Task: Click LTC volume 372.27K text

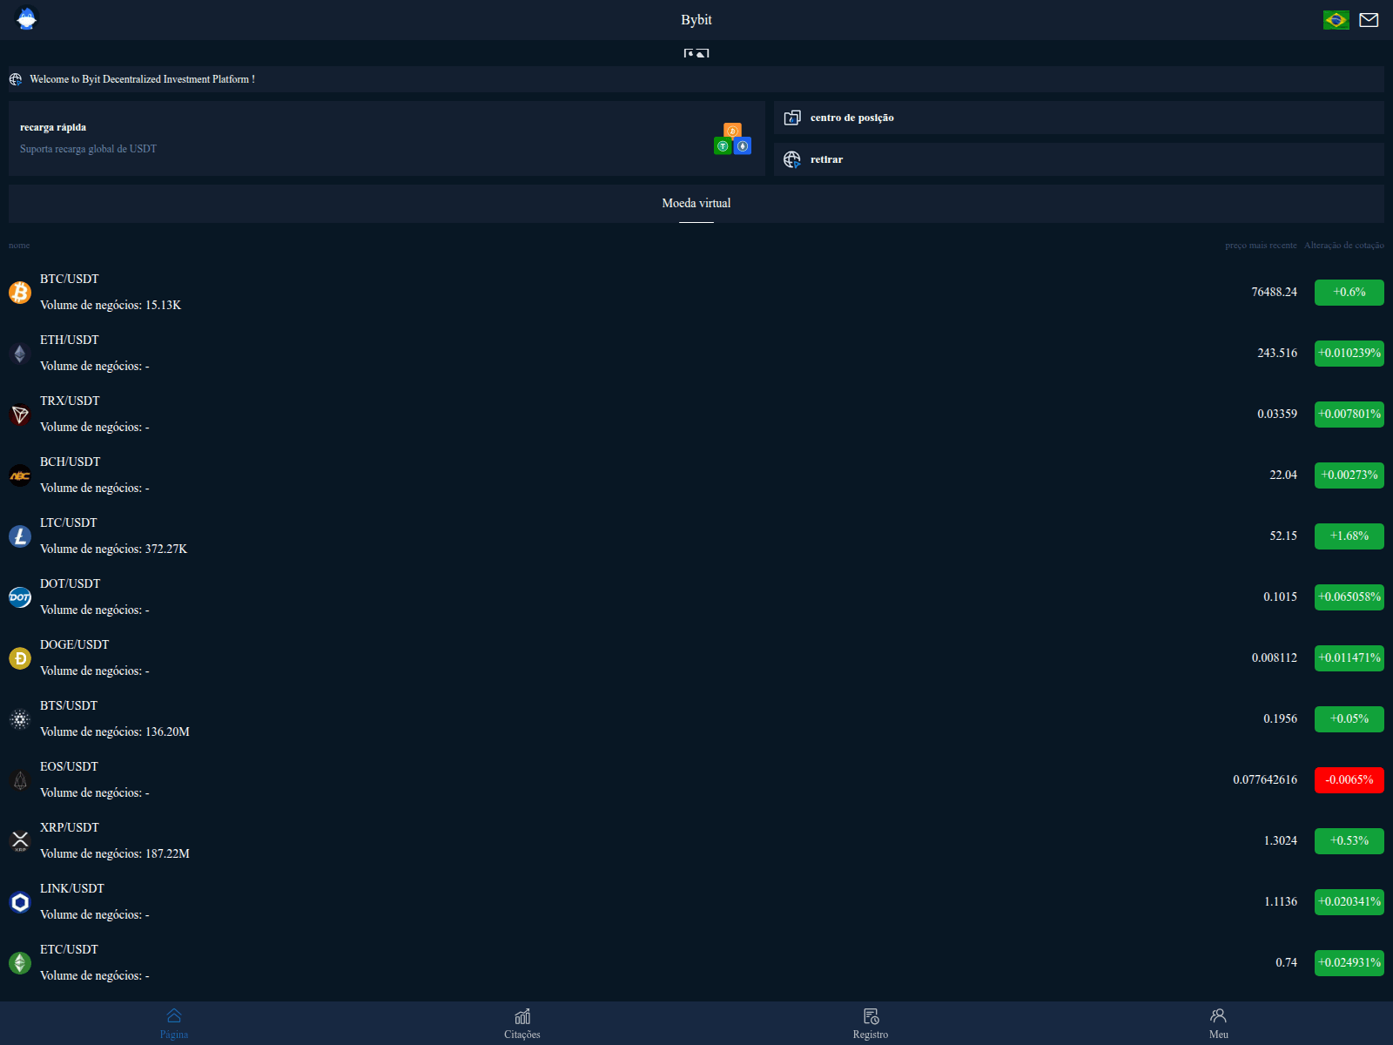Action: point(114,549)
